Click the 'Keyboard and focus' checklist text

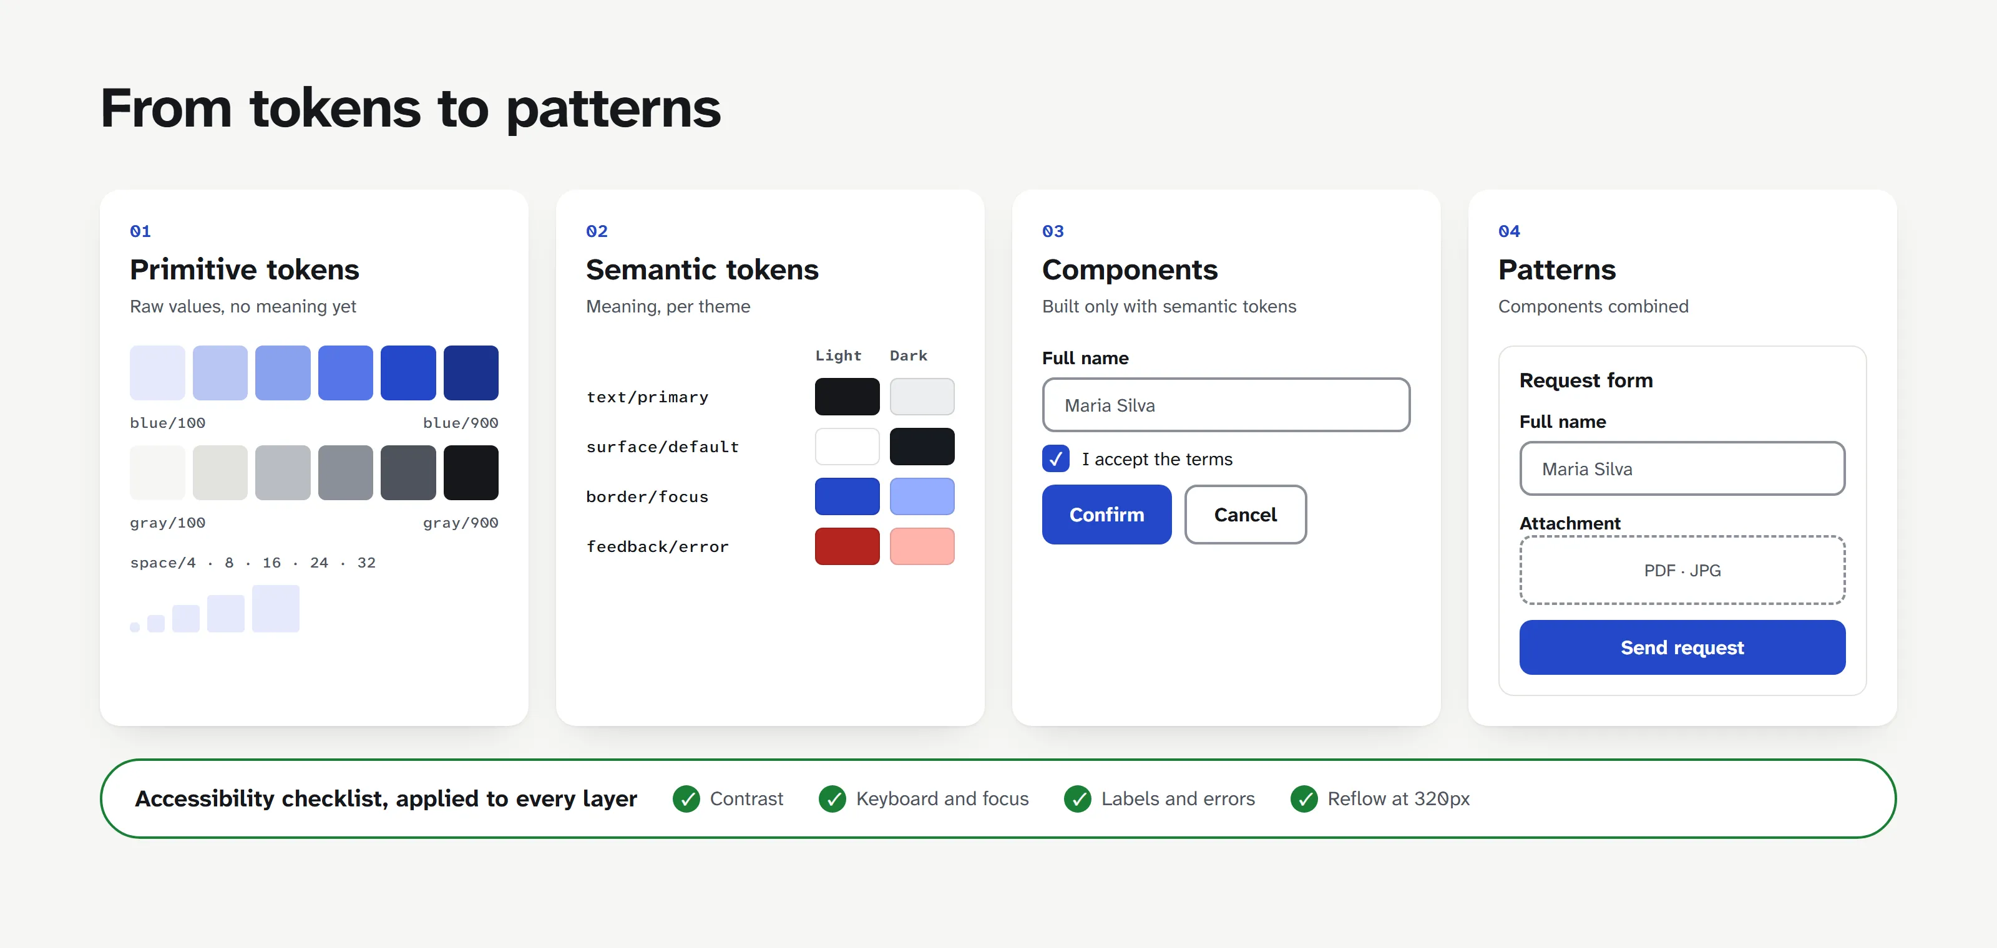pos(942,798)
